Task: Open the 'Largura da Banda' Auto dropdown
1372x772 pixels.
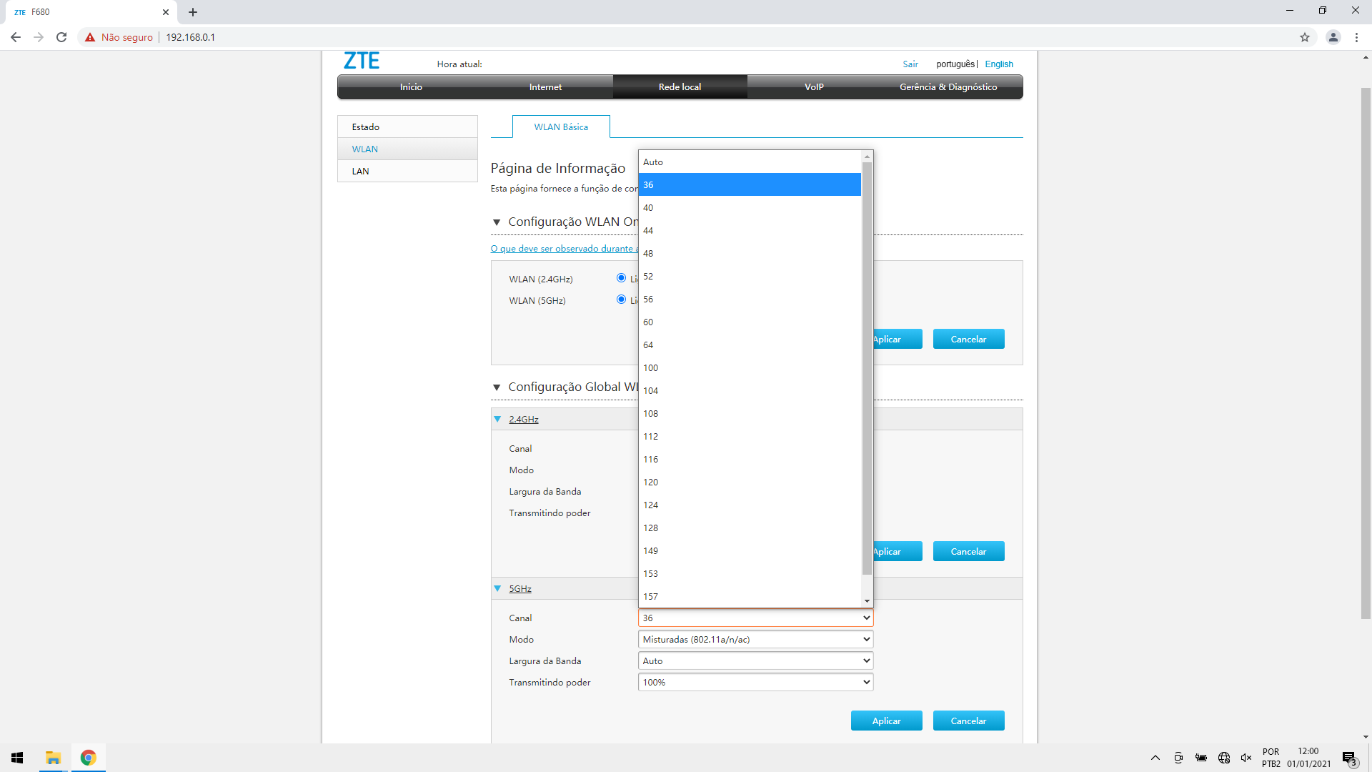Action: 755,660
